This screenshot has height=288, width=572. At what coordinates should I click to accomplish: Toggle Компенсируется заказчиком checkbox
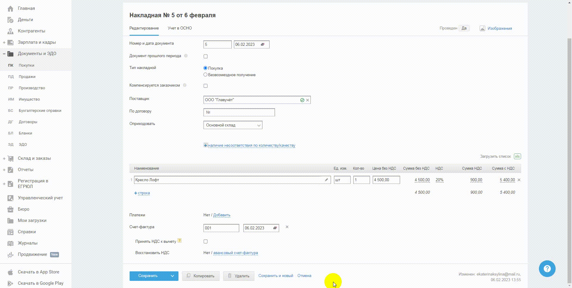(206, 86)
